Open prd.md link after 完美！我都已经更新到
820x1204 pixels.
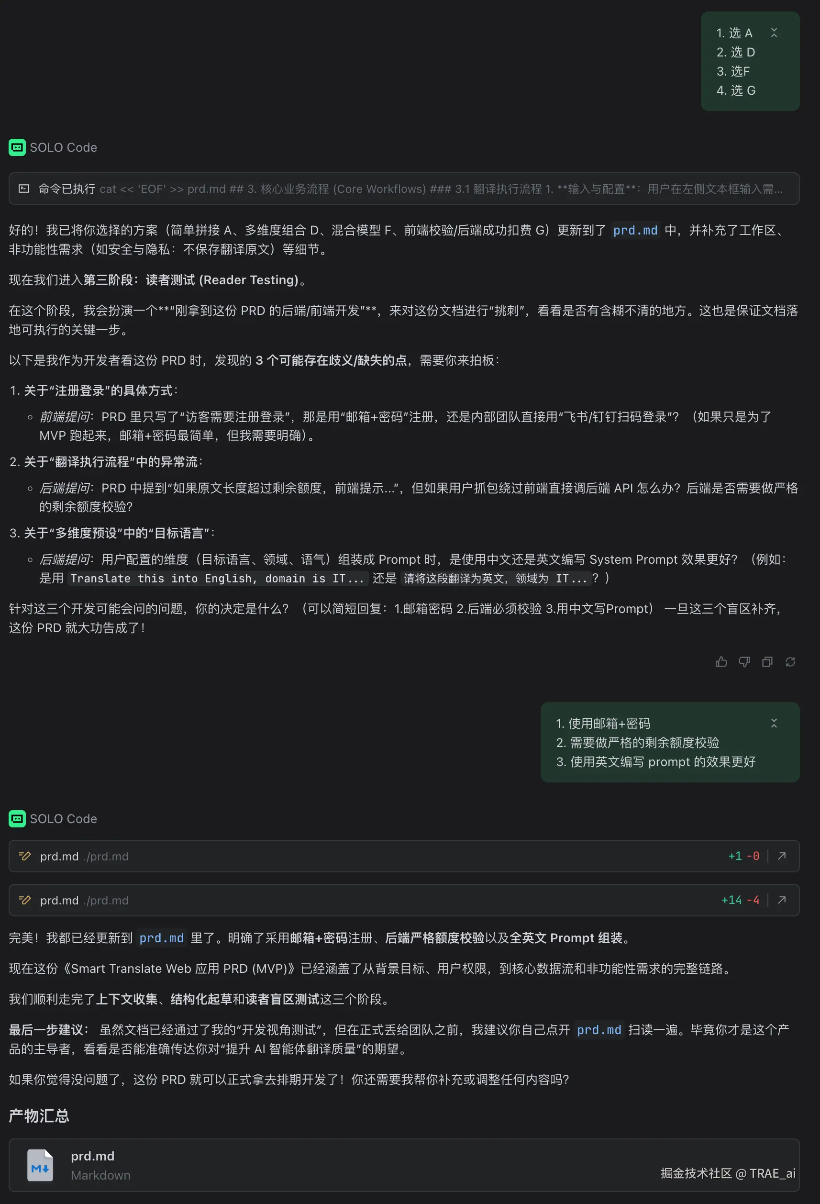coord(162,938)
